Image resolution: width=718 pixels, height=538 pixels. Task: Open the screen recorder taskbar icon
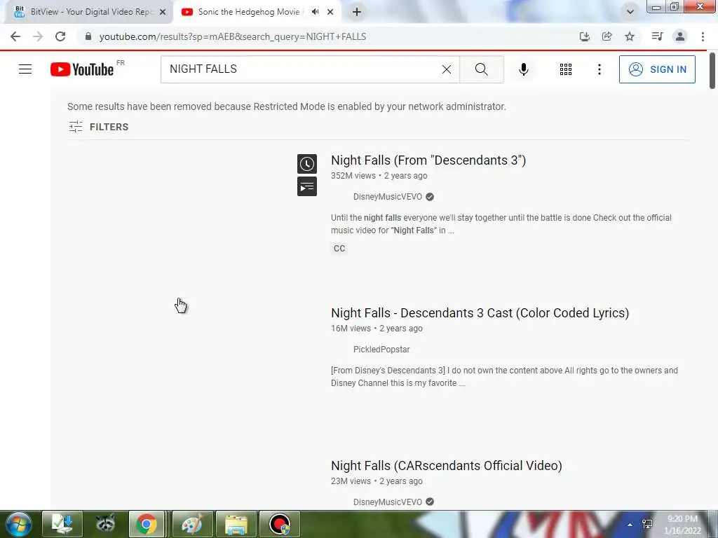[279, 524]
